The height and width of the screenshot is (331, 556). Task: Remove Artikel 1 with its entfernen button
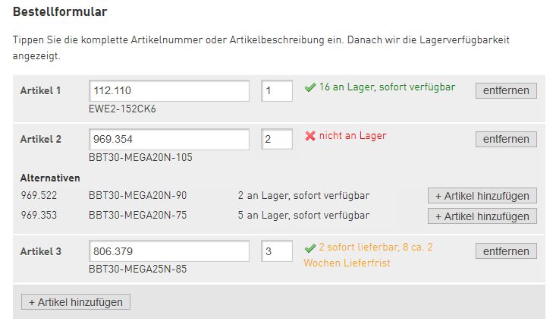(506, 90)
